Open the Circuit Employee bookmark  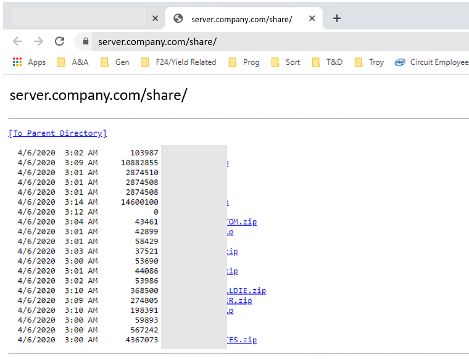[x=431, y=62]
